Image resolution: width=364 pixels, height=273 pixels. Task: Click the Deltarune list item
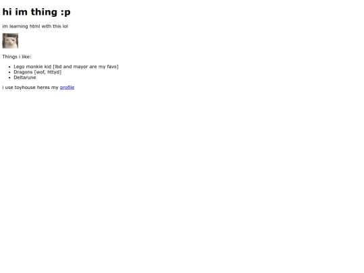tap(25, 78)
